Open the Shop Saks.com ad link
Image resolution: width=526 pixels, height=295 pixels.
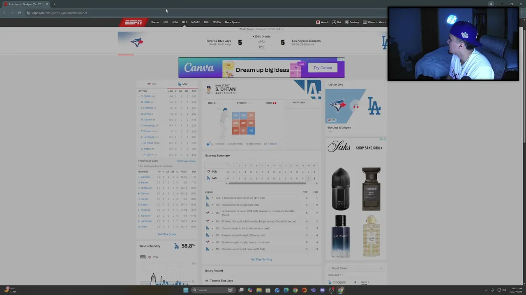coord(369,148)
